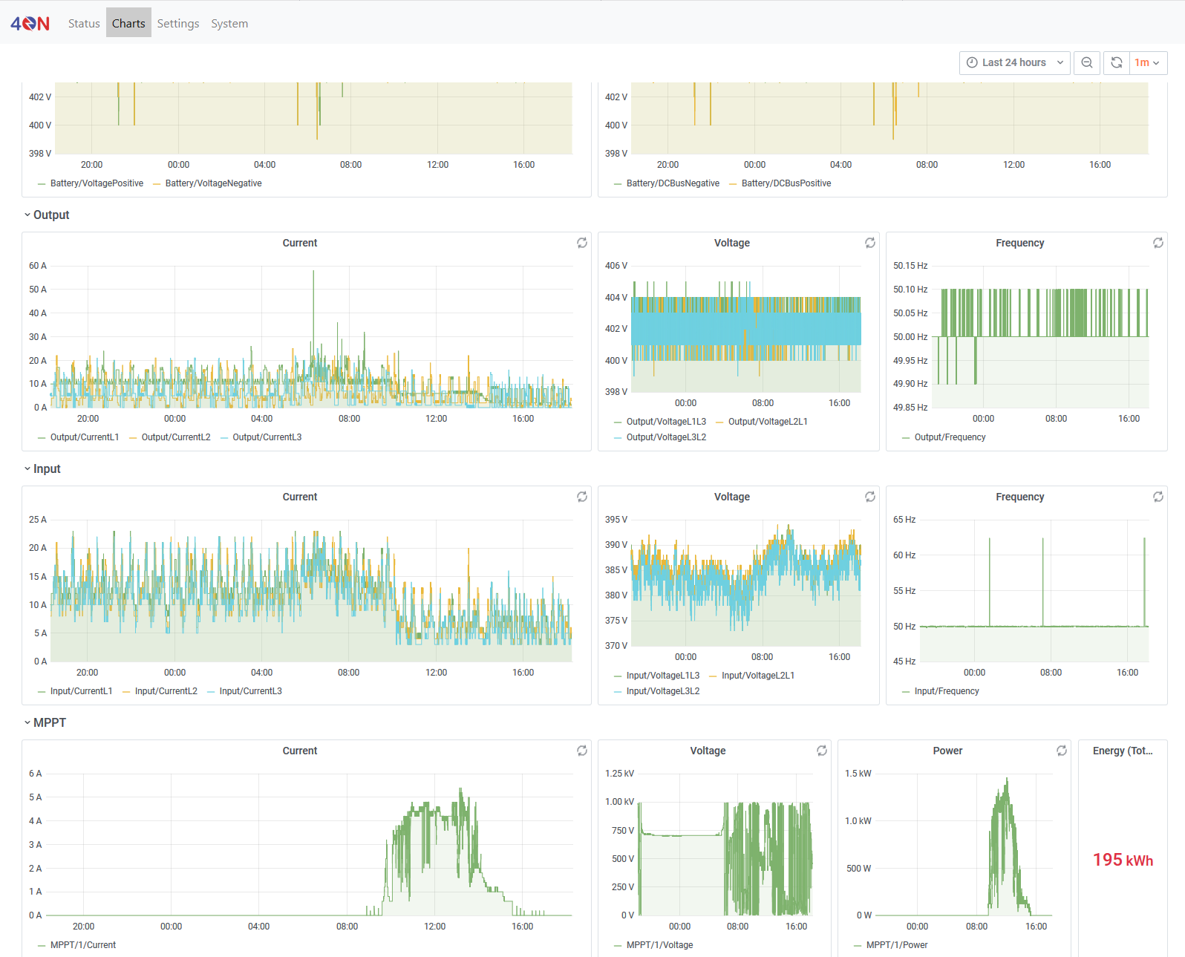Screen dimensions: 1185x957
Task: Toggle Output/Frequency legend series
Action: click(x=950, y=437)
